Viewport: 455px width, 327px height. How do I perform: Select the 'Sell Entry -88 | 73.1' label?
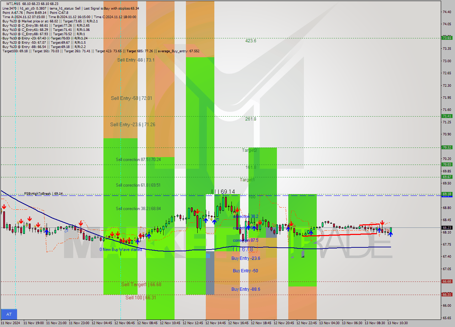point(136,60)
